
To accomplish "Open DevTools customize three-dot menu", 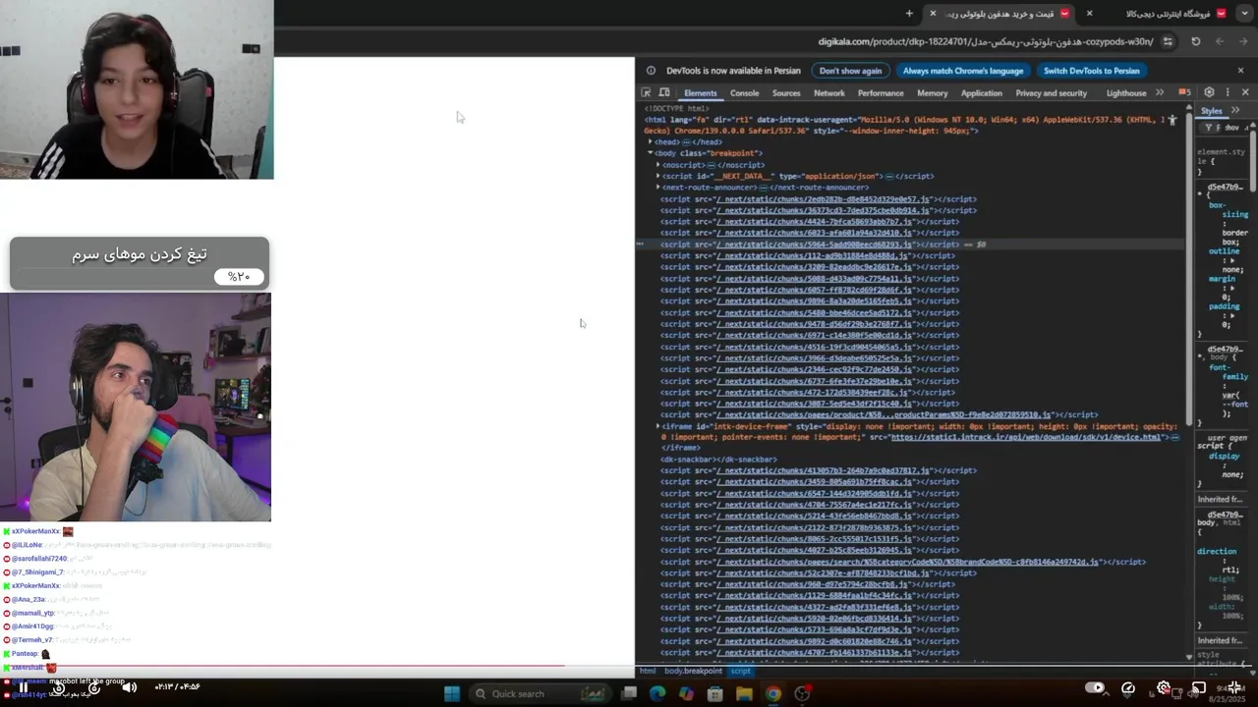I will pyautogui.click(x=1227, y=92).
